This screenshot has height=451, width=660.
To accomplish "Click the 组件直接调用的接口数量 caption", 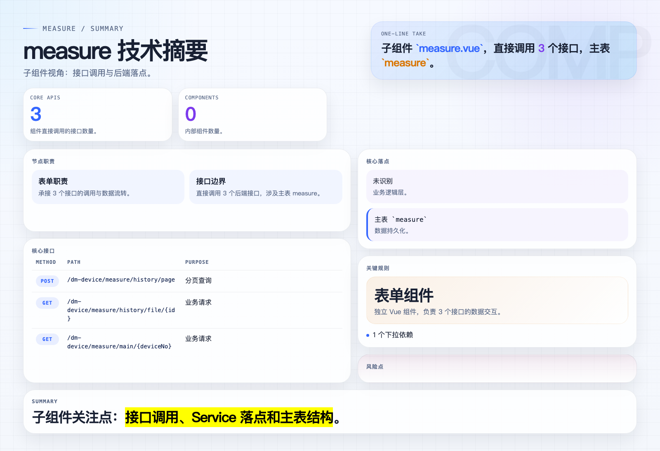I will point(64,131).
